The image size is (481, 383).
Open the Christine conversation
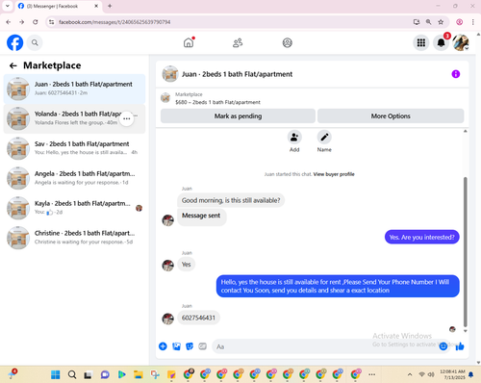[74, 238]
